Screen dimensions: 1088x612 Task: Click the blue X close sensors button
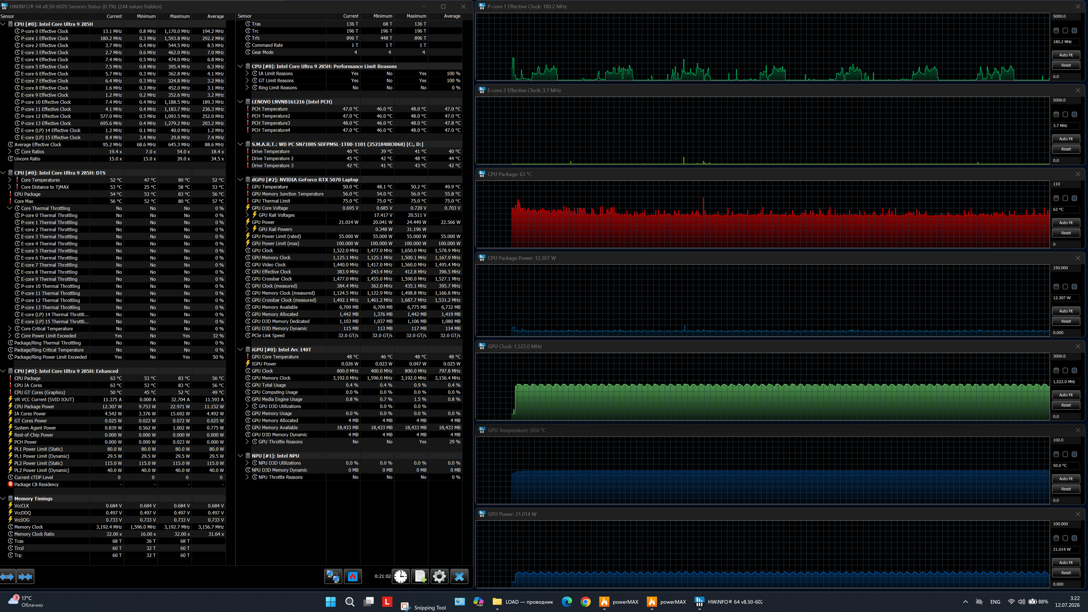tap(459, 576)
